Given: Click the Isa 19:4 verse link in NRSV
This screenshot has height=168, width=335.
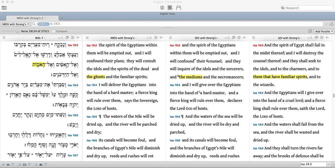Looking at the screenshot, I should point(91,85).
